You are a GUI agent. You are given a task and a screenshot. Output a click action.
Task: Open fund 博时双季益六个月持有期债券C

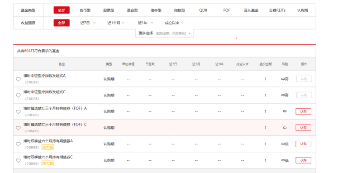[x=48, y=157]
